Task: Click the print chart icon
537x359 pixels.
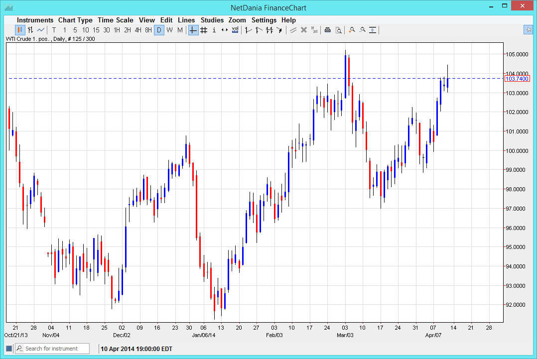Action: coord(327,30)
